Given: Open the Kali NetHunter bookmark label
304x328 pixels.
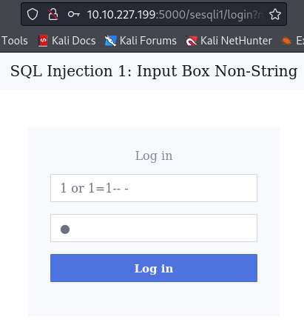Looking at the screenshot, I should 236,41.
